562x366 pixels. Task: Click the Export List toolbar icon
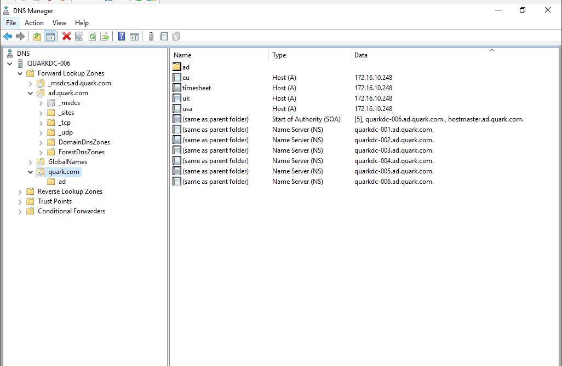tap(105, 36)
